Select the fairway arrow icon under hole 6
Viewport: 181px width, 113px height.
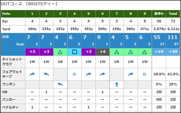pyautogui.click(x=102, y=74)
